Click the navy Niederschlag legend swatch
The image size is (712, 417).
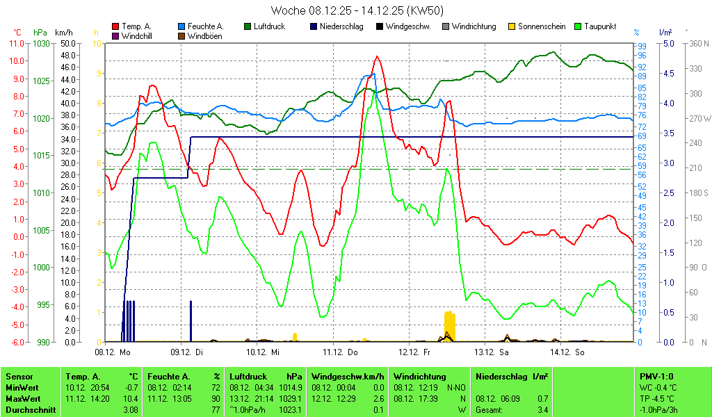coord(314,26)
